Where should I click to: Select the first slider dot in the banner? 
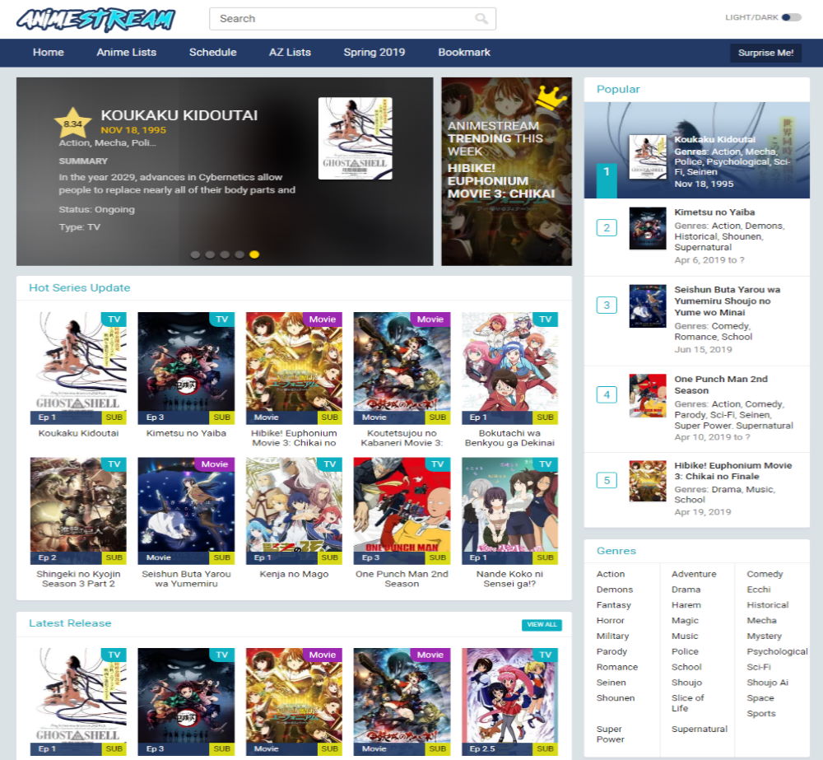[x=195, y=254]
